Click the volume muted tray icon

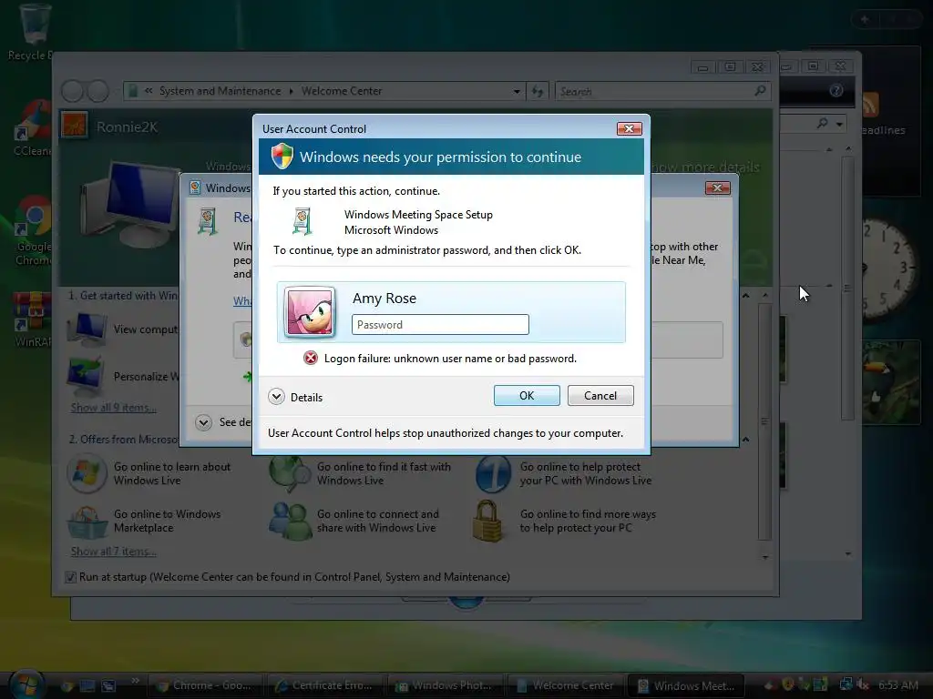pyautogui.click(x=862, y=684)
